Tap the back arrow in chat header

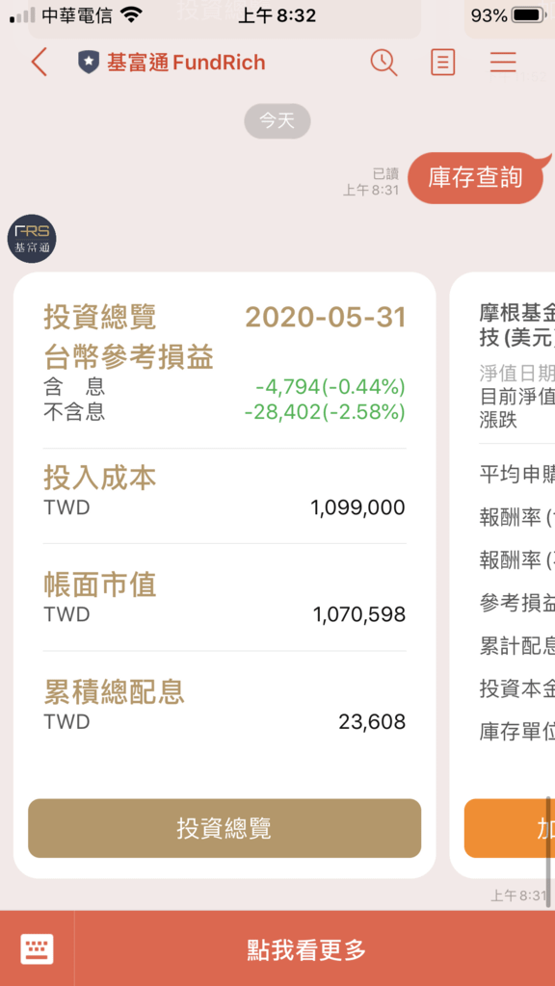[x=39, y=63]
